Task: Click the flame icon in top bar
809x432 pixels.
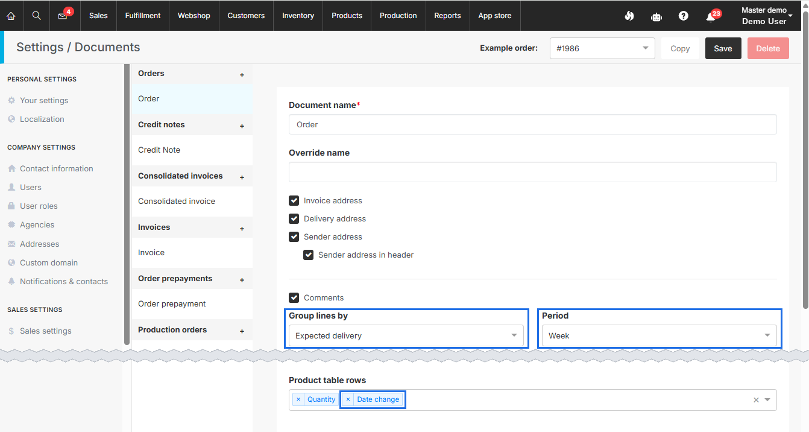Action: 629,16
